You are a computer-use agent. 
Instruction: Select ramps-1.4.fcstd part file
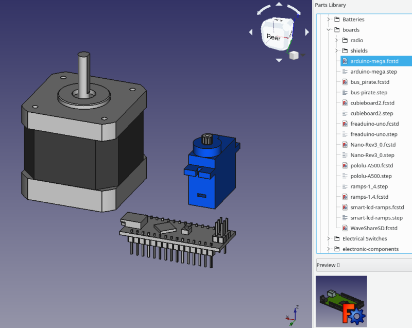[369, 197]
